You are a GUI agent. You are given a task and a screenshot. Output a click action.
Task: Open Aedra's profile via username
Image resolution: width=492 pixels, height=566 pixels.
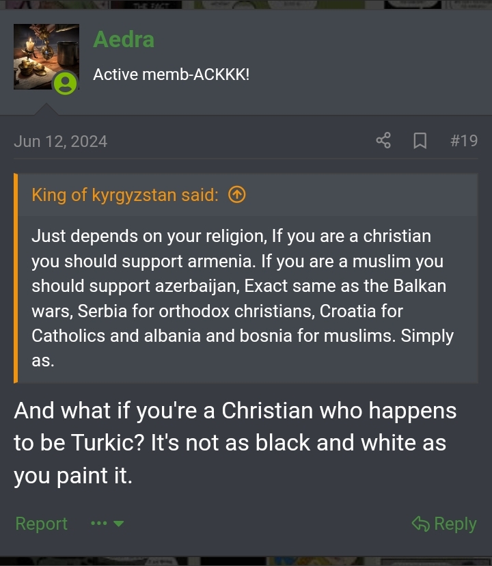tap(124, 40)
